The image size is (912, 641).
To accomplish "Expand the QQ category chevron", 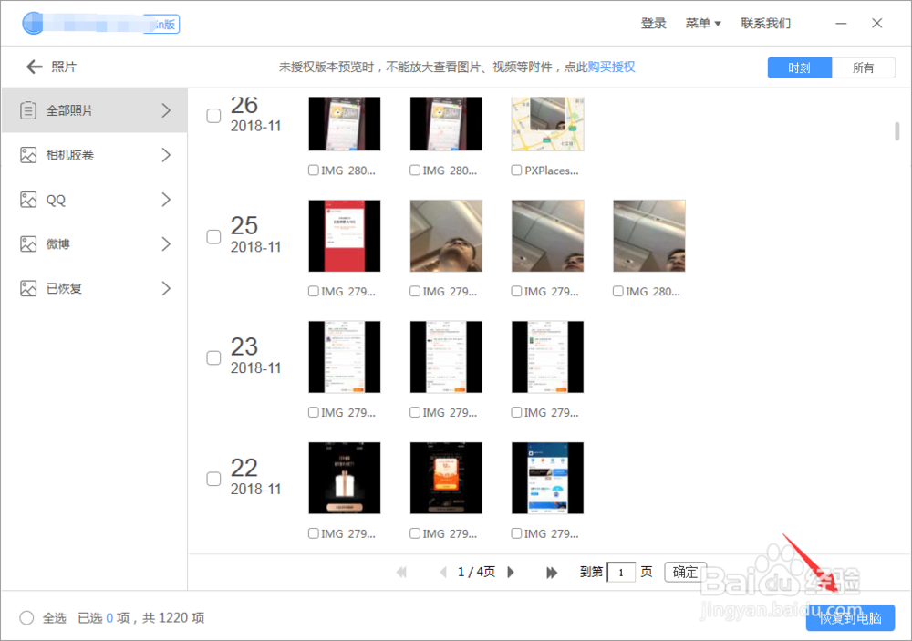I will [x=167, y=199].
